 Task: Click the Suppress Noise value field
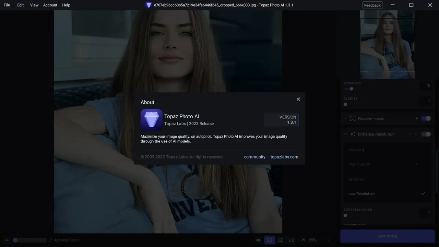tap(426, 212)
